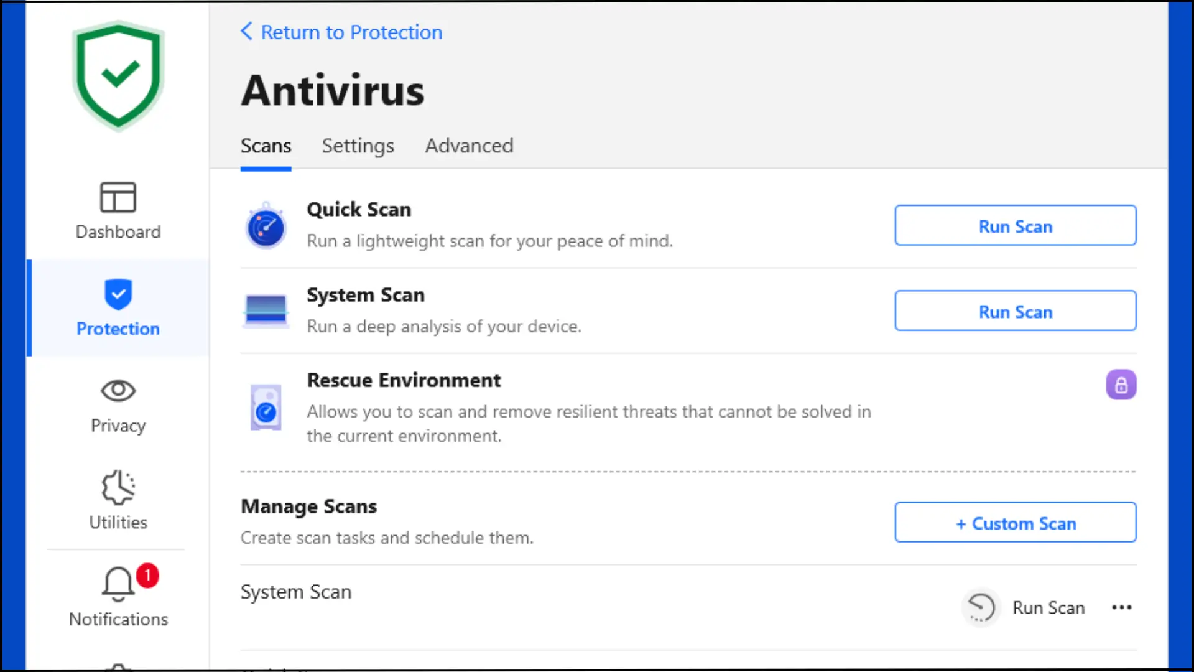Select the System Scan task row label
Viewport: 1194px width, 672px height.
tap(296, 592)
